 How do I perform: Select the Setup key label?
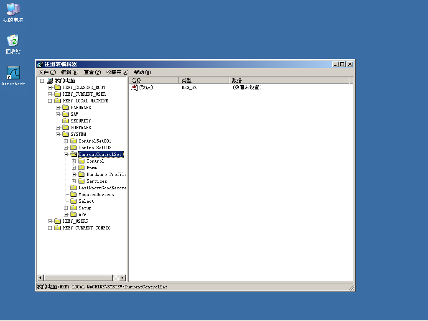pos(85,208)
